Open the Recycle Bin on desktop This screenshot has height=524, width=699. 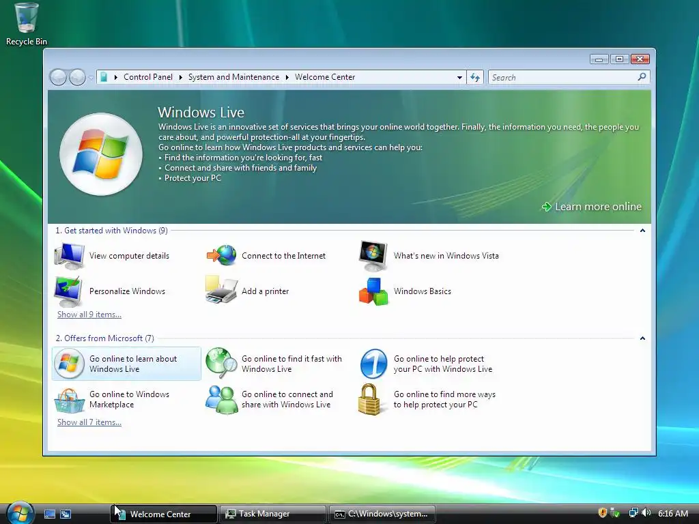pos(27,25)
